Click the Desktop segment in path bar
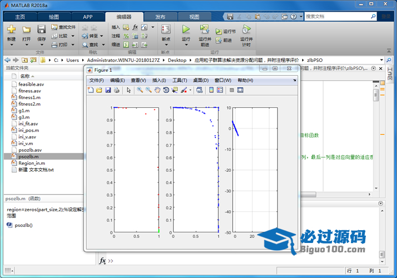397x278 pixels. point(177,60)
